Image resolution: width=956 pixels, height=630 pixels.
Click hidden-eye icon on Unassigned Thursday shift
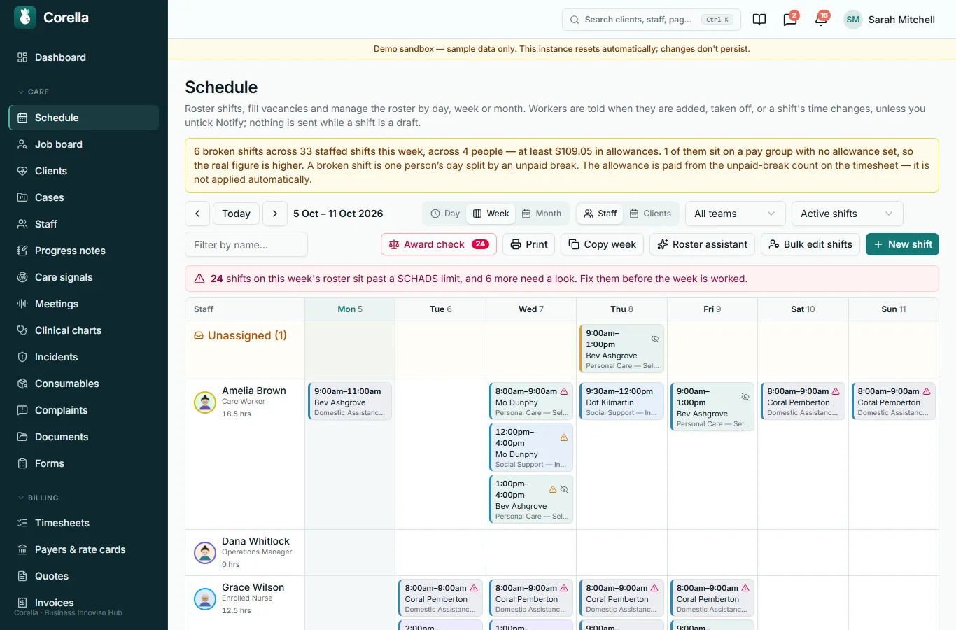(x=655, y=339)
